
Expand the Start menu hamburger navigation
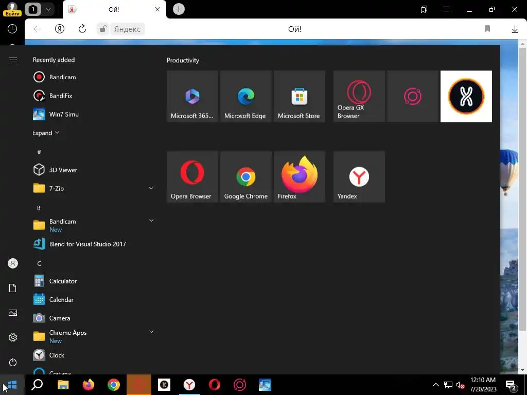(x=13, y=60)
